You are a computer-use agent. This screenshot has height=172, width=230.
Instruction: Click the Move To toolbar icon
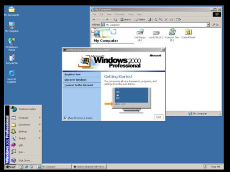[x=156, y=19]
